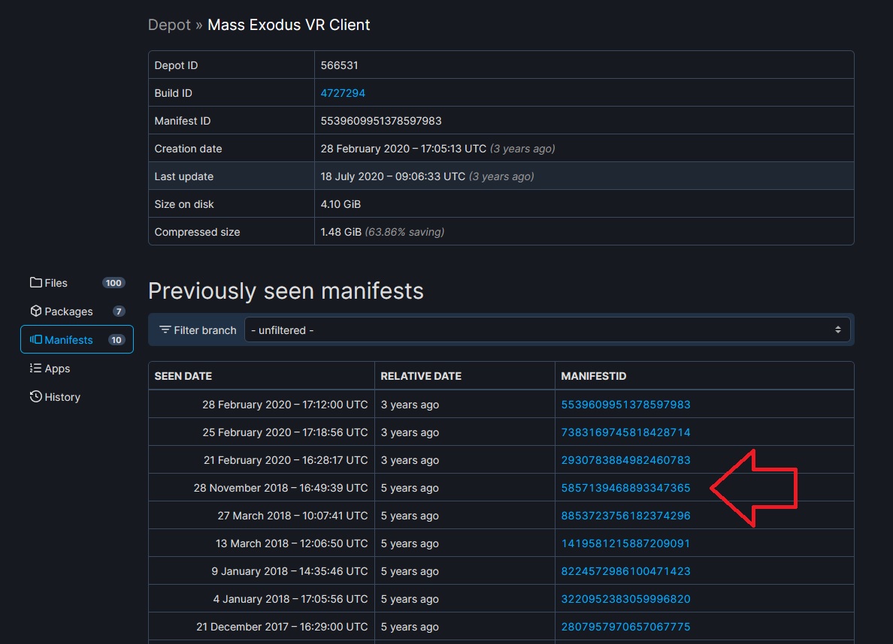Click the Apps list icon
Screen dimensions: 893x644
coord(36,368)
